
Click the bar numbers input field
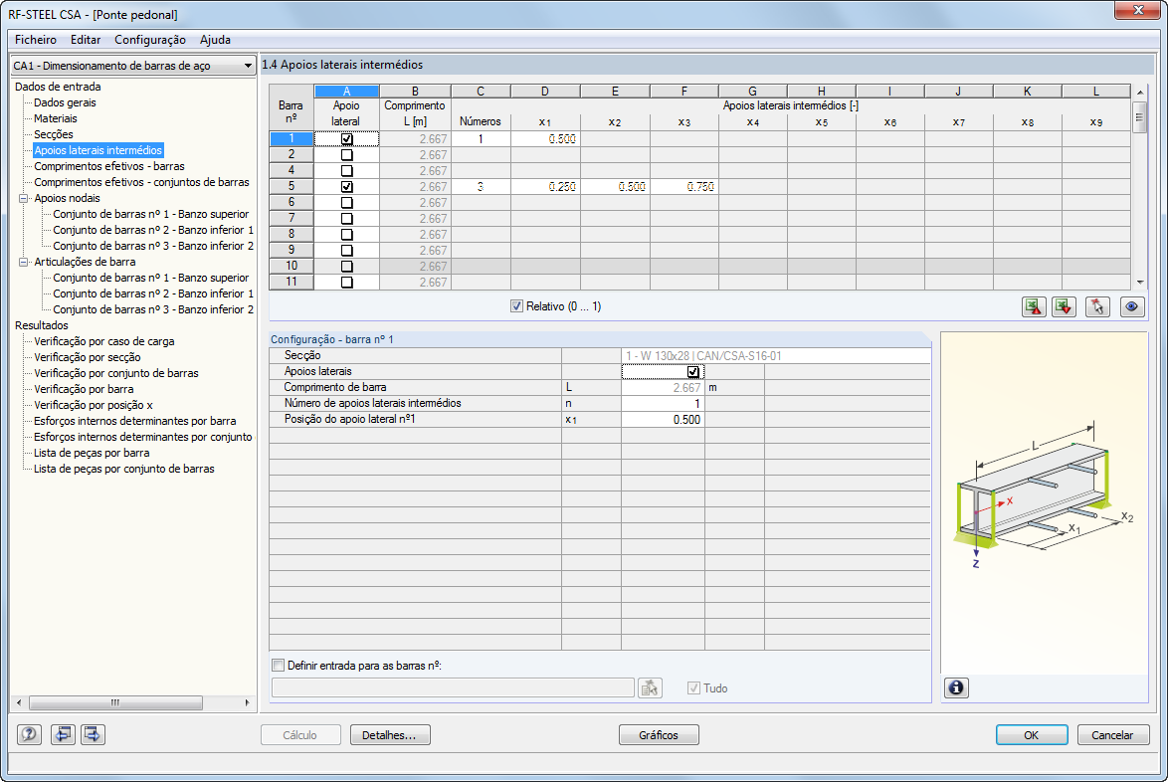(x=453, y=687)
